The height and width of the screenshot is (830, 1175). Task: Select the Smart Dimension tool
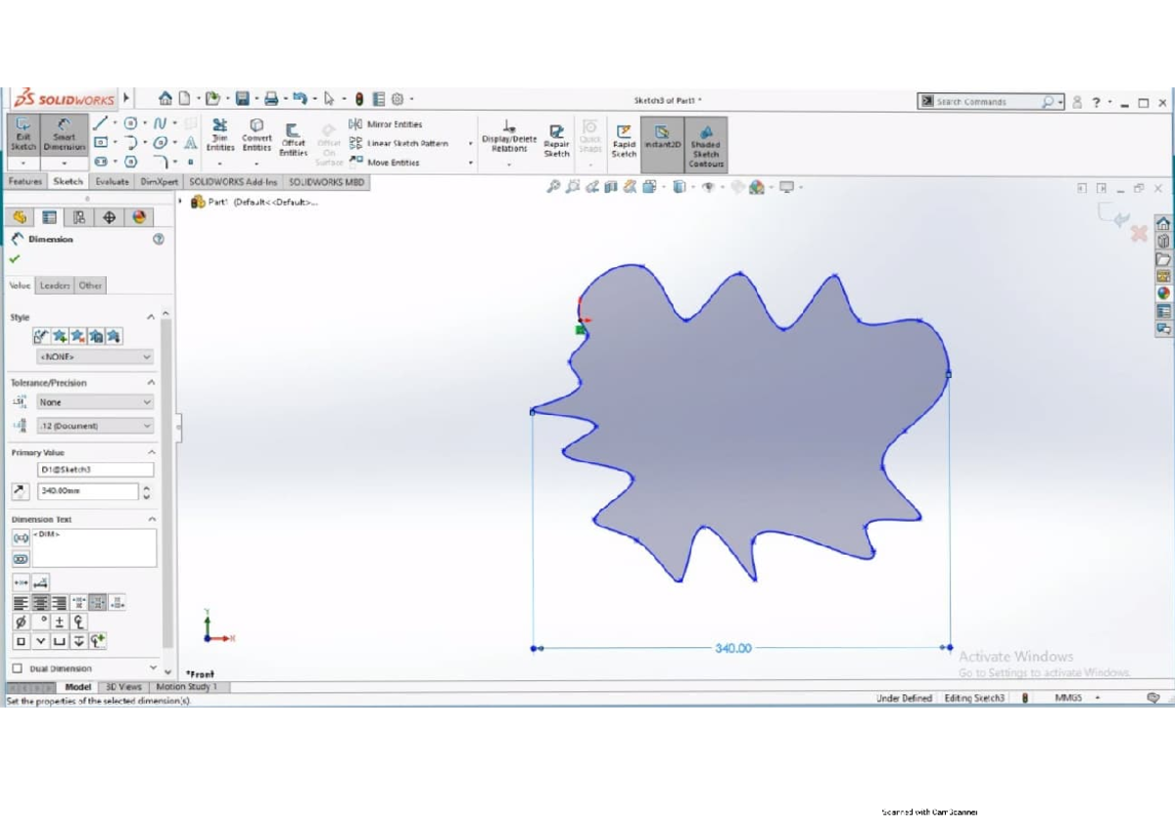(x=64, y=136)
